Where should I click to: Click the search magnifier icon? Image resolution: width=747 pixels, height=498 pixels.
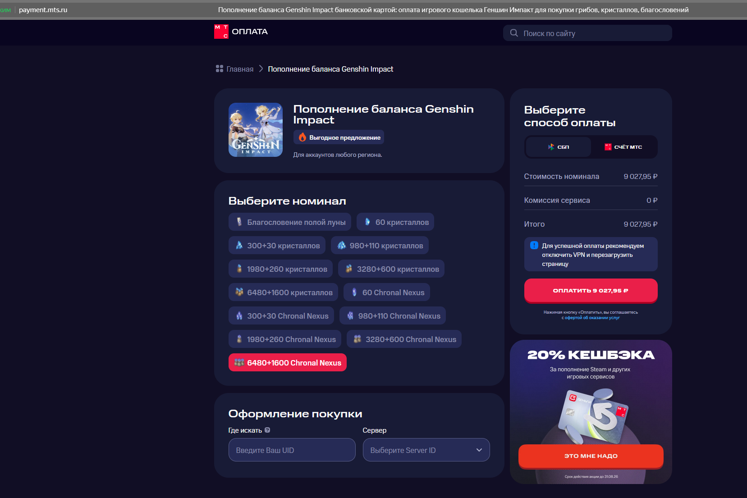tap(514, 33)
